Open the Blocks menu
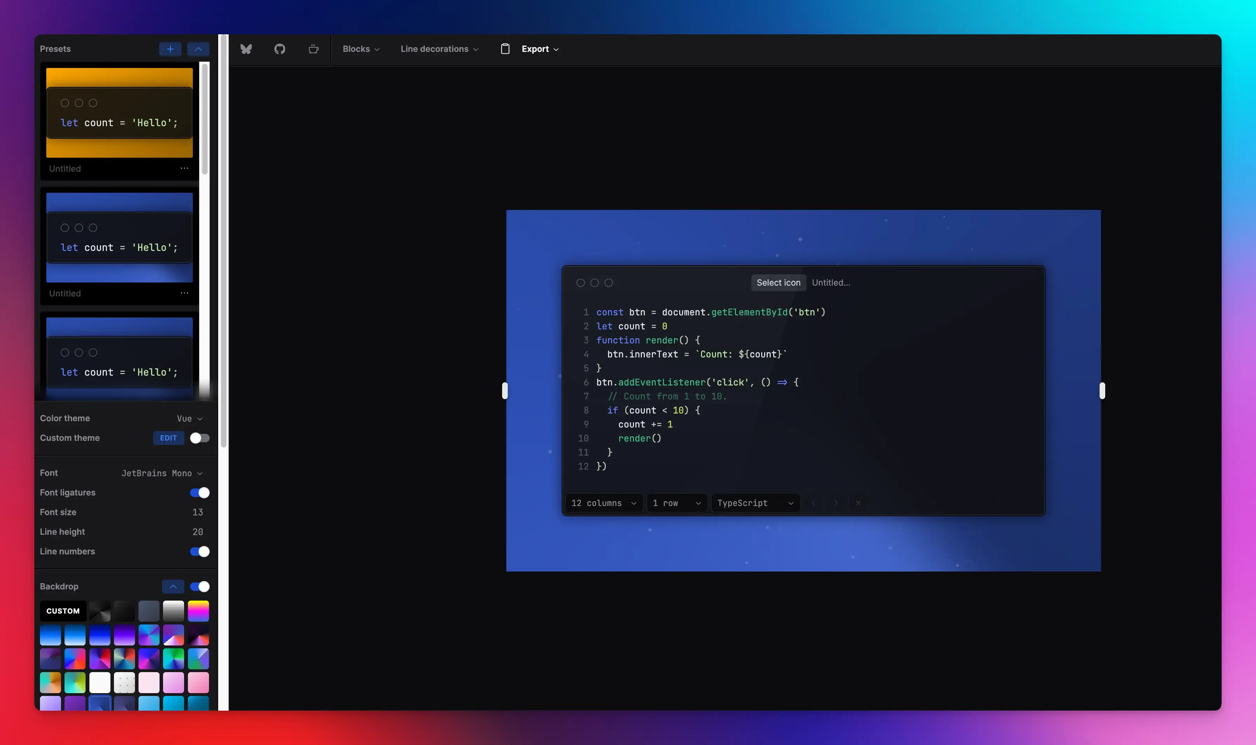The height and width of the screenshot is (745, 1256). [x=360, y=49]
